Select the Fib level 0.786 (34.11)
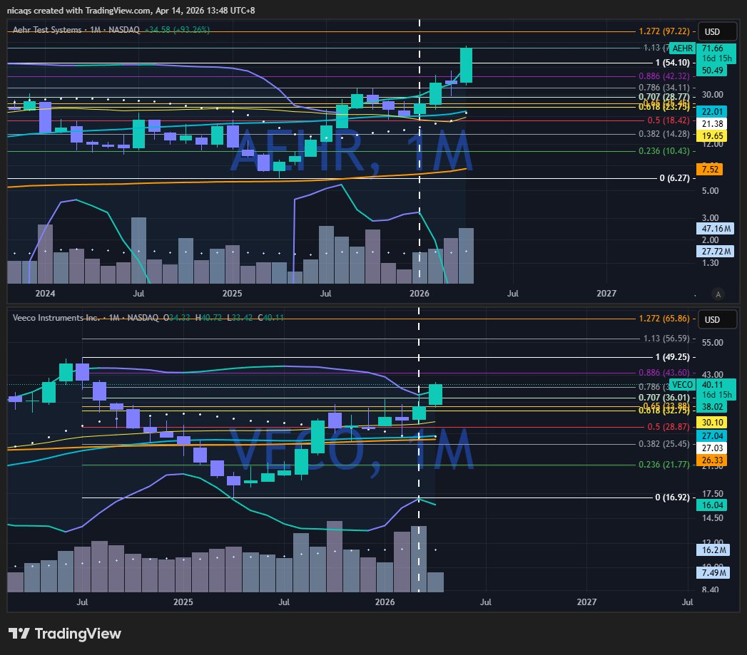This screenshot has height=655, width=747. tap(664, 88)
